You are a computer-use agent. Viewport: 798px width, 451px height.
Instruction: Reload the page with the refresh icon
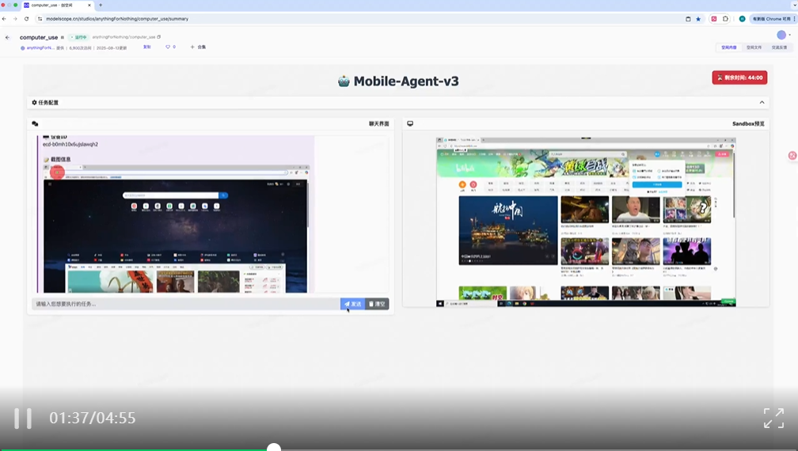(26, 19)
